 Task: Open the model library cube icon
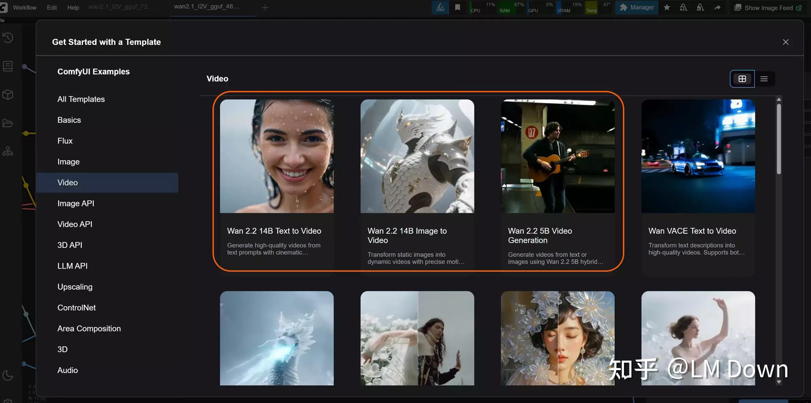tap(8, 94)
